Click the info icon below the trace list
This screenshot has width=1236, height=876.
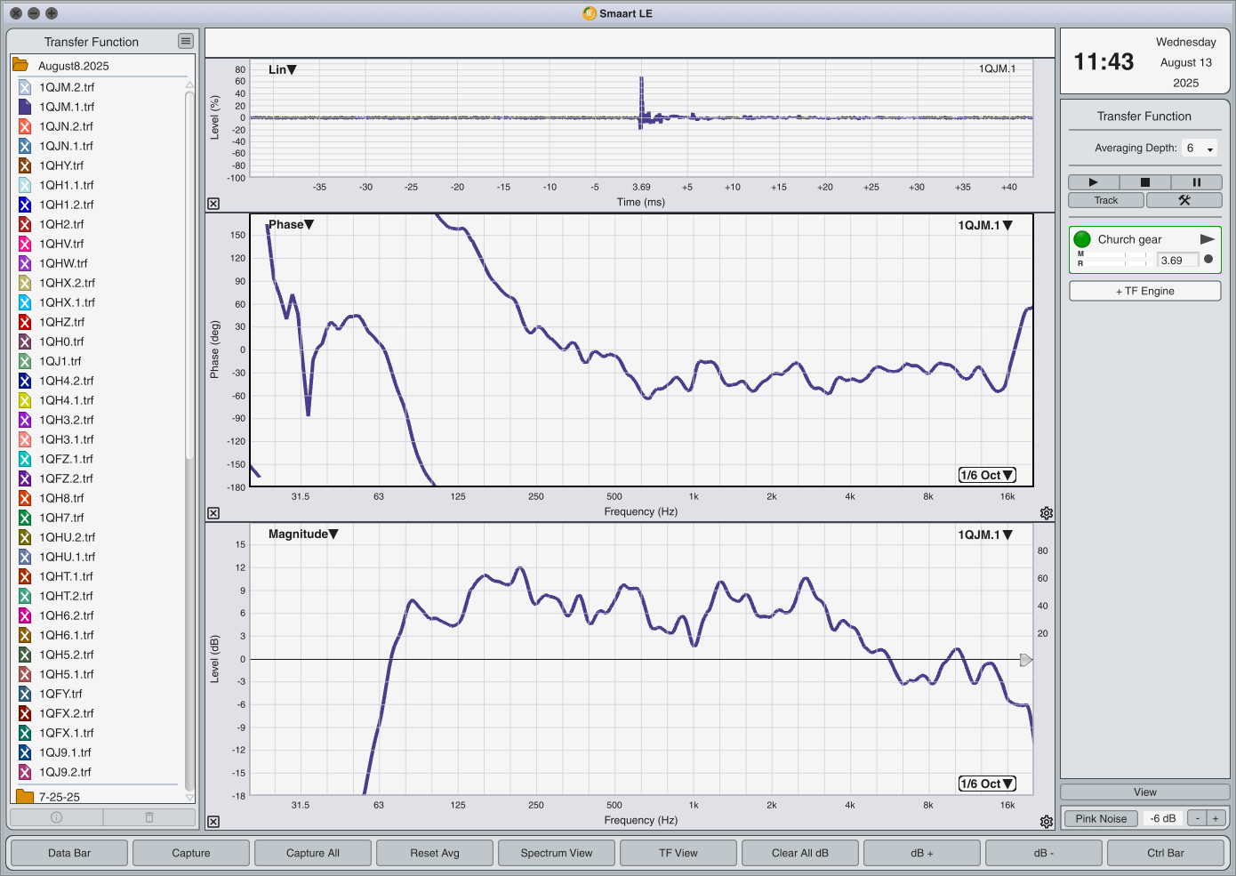[x=56, y=817]
